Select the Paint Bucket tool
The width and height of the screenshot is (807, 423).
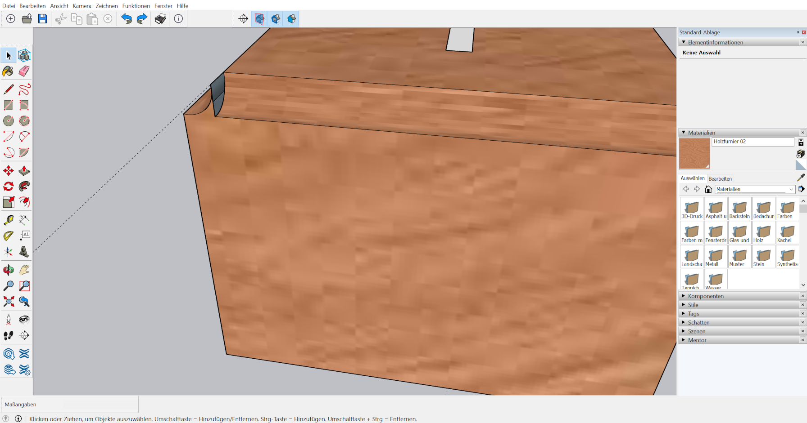8,71
